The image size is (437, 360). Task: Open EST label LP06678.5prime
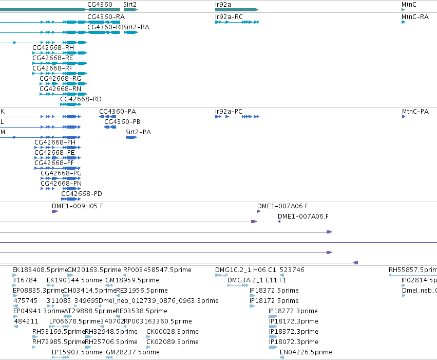pyautogui.click(x=74, y=321)
